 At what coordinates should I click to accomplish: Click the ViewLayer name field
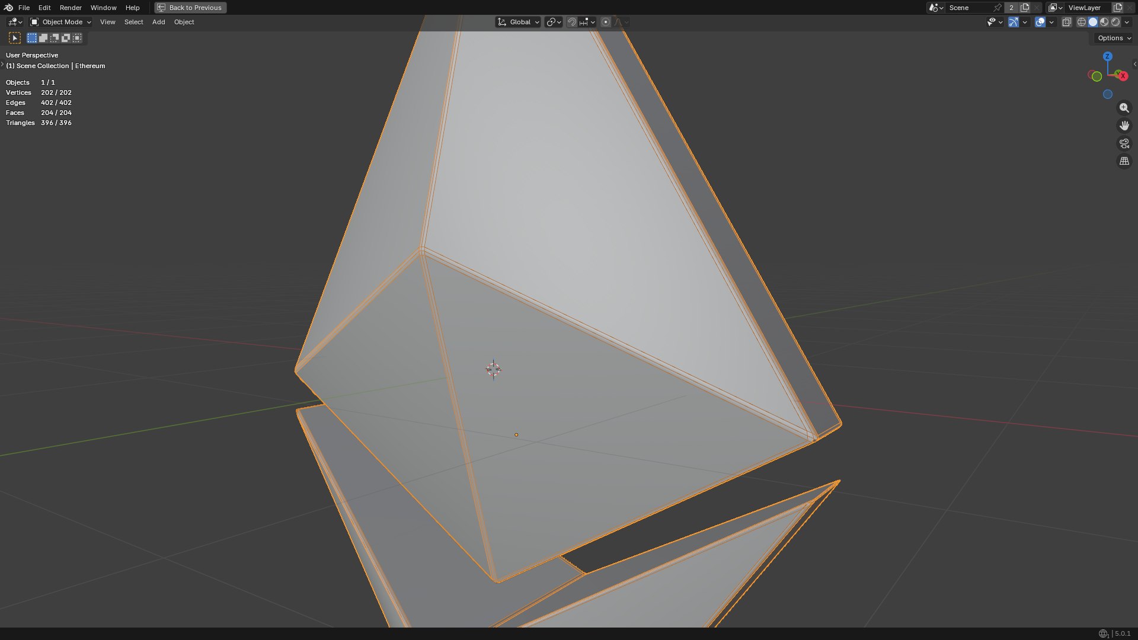[x=1088, y=8]
